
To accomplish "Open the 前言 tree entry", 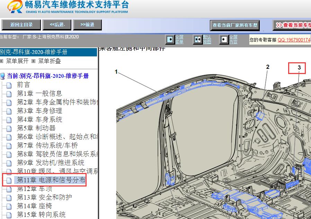I will tap(24, 85).
